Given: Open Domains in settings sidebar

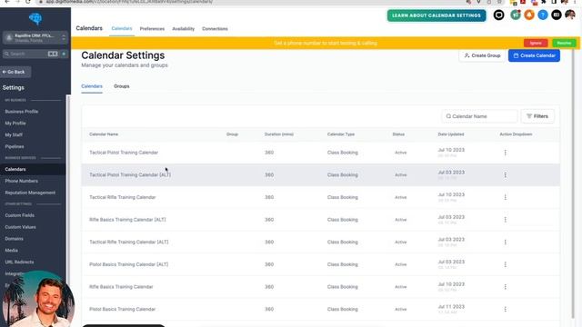Looking at the screenshot, I should pos(15,239).
